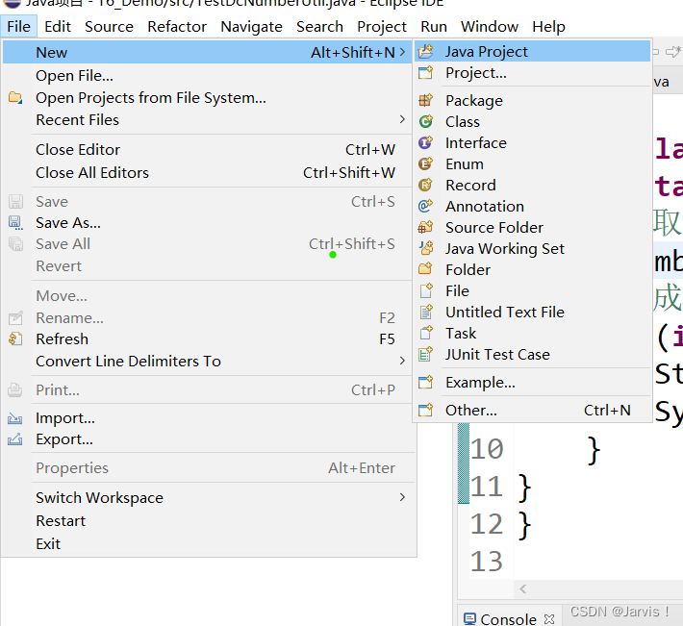Select Close Editor menu entry

[x=207, y=150]
